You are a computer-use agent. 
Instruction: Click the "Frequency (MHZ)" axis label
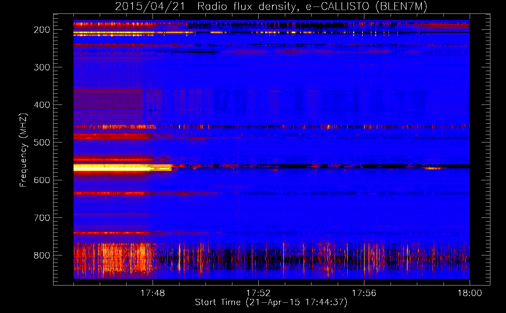[23, 150]
